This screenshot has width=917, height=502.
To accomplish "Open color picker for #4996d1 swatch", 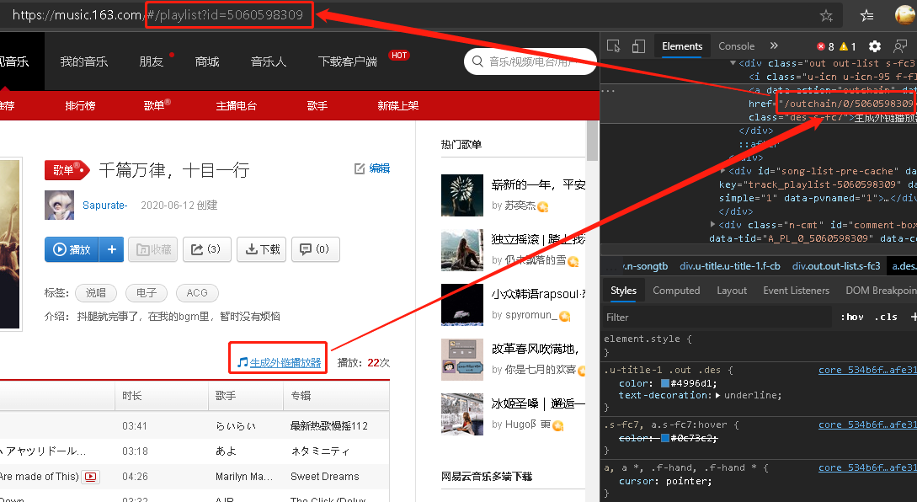I will tap(665, 383).
